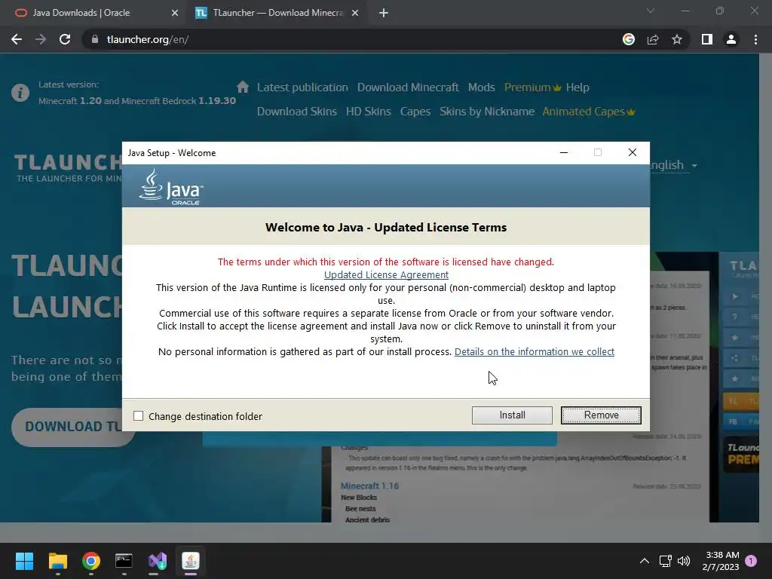This screenshot has height=579, width=772.
Task: Open the Help page
Action: click(x=577, y=87)
